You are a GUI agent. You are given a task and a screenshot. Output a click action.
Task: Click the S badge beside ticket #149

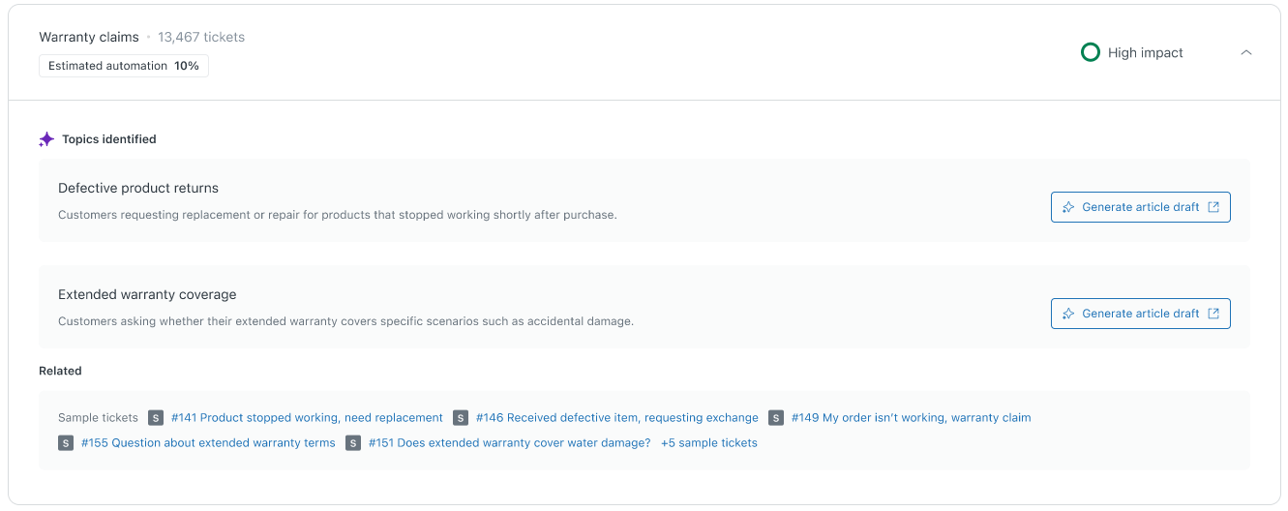pyautogui.click(x=776, y=418)
